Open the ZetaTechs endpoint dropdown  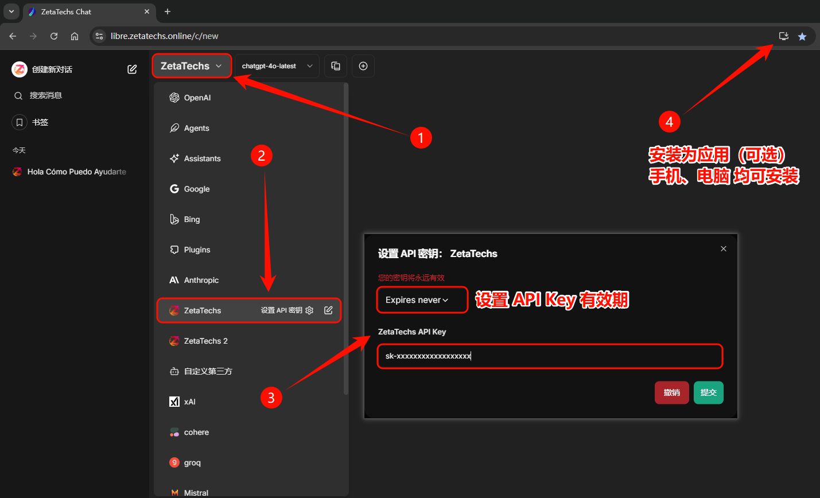click(192, 66)
